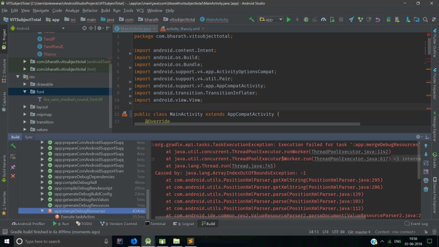439x247 pixels.
Task: Click the Revert undo arrow icon
Action: pyautogui.click(x=378, y=19)
